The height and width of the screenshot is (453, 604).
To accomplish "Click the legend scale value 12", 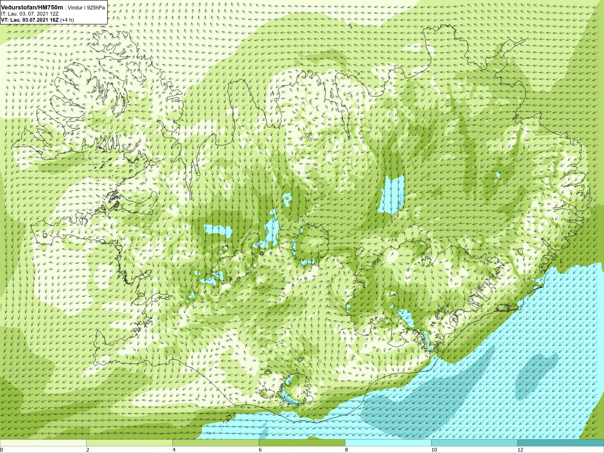I will (520, 450).
